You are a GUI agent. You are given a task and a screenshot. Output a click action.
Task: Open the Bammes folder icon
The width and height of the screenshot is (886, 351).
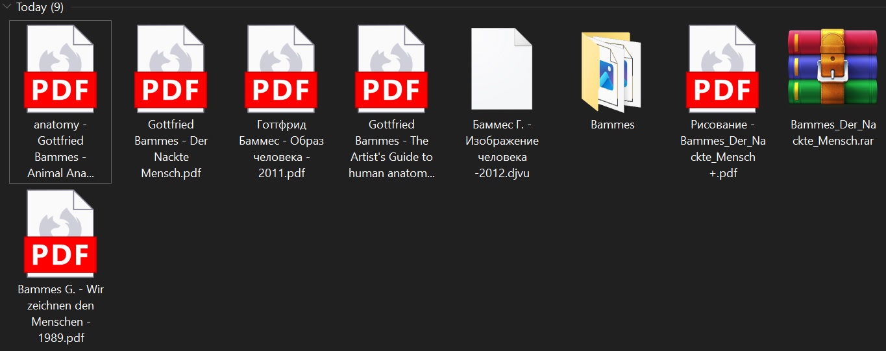click(611, 71)
